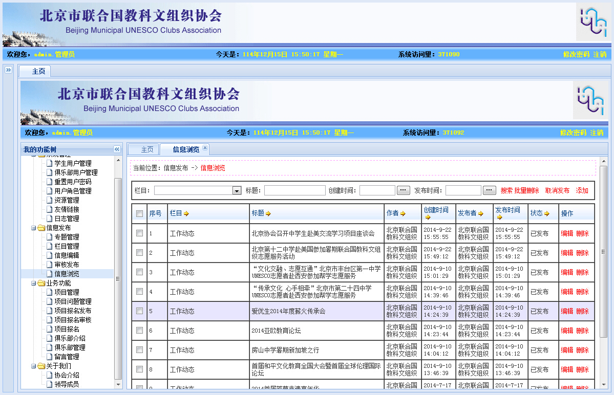The image size is (614, 395).
Task: Open 信息编辑 in tree
Action: pyautogui.click(x=67, y=255)
